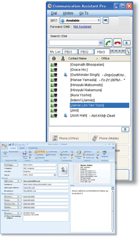Click Save icon in Outlook quick access toolbar
This screenshot has height=237, width=140.
[10, 144]
